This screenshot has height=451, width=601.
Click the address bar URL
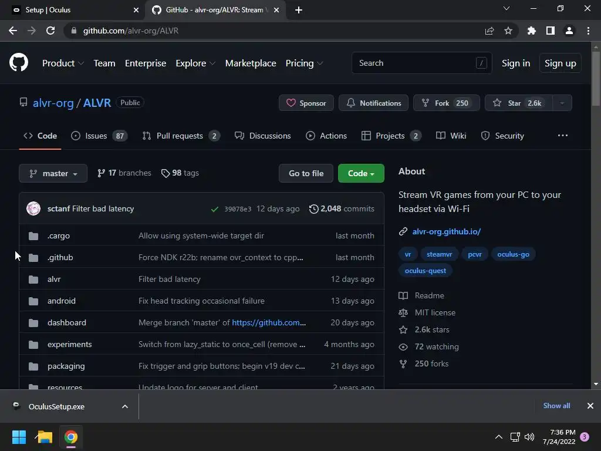point(131,31)
